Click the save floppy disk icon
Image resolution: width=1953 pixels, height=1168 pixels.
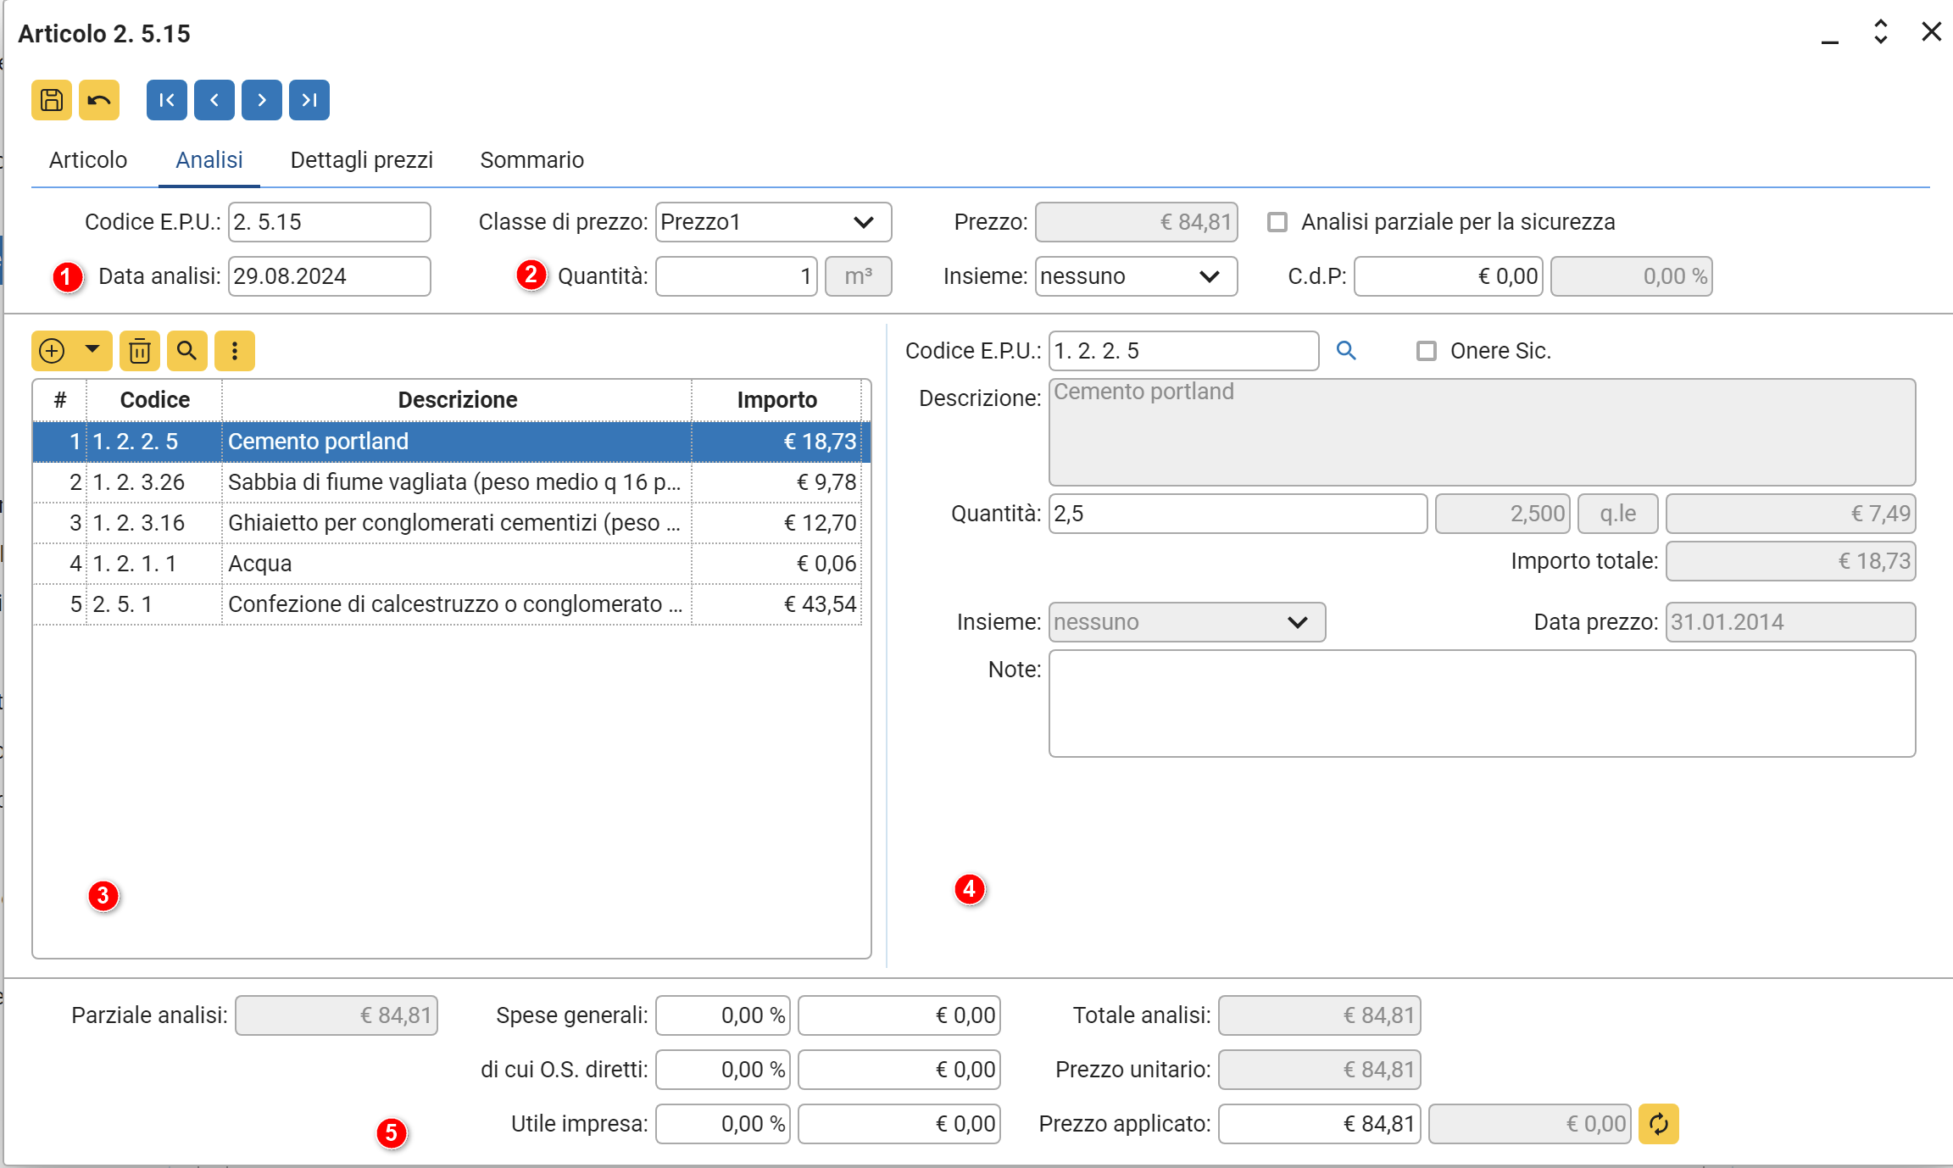point(52,100)
